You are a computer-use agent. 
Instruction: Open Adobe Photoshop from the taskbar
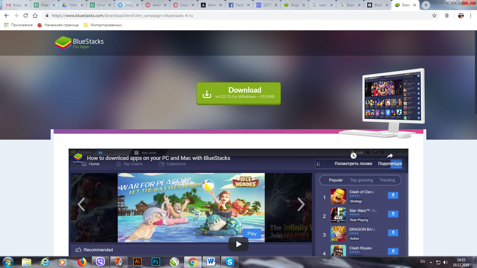(x=156, y=262)
